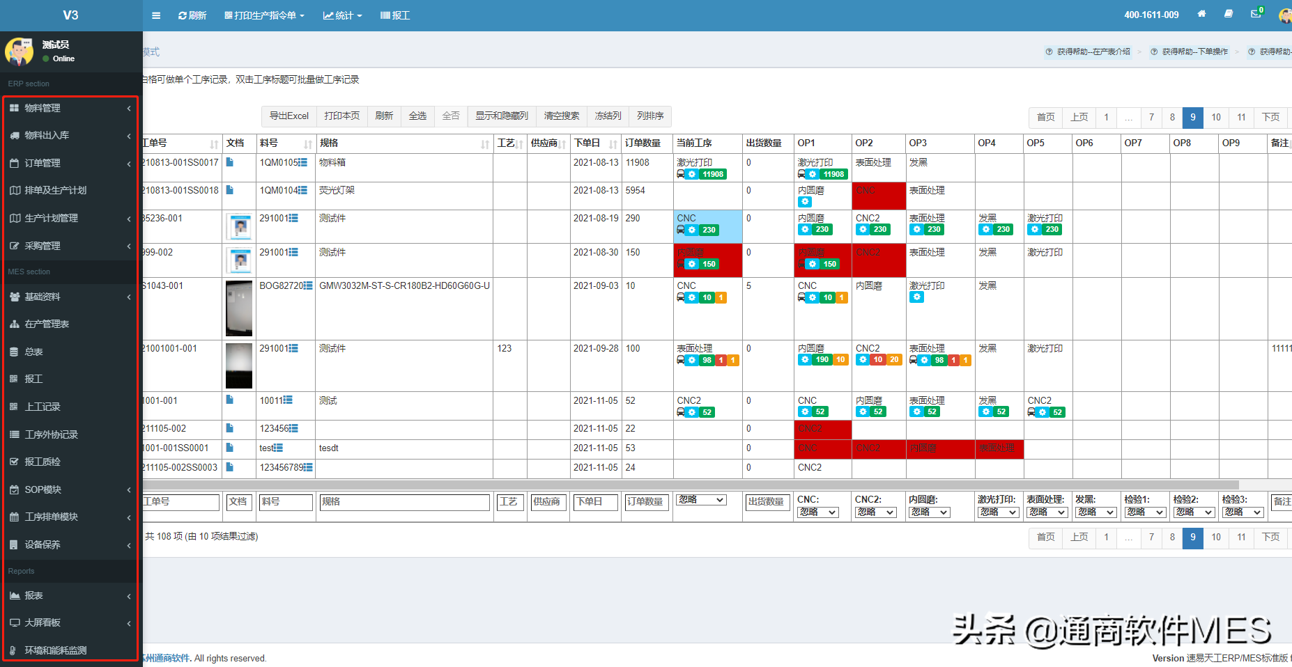The height and width of the screenshot is (667, 1292).
Task: Click the 报工 top menu item
Action: pyautogui.click(x=395, y=15)
